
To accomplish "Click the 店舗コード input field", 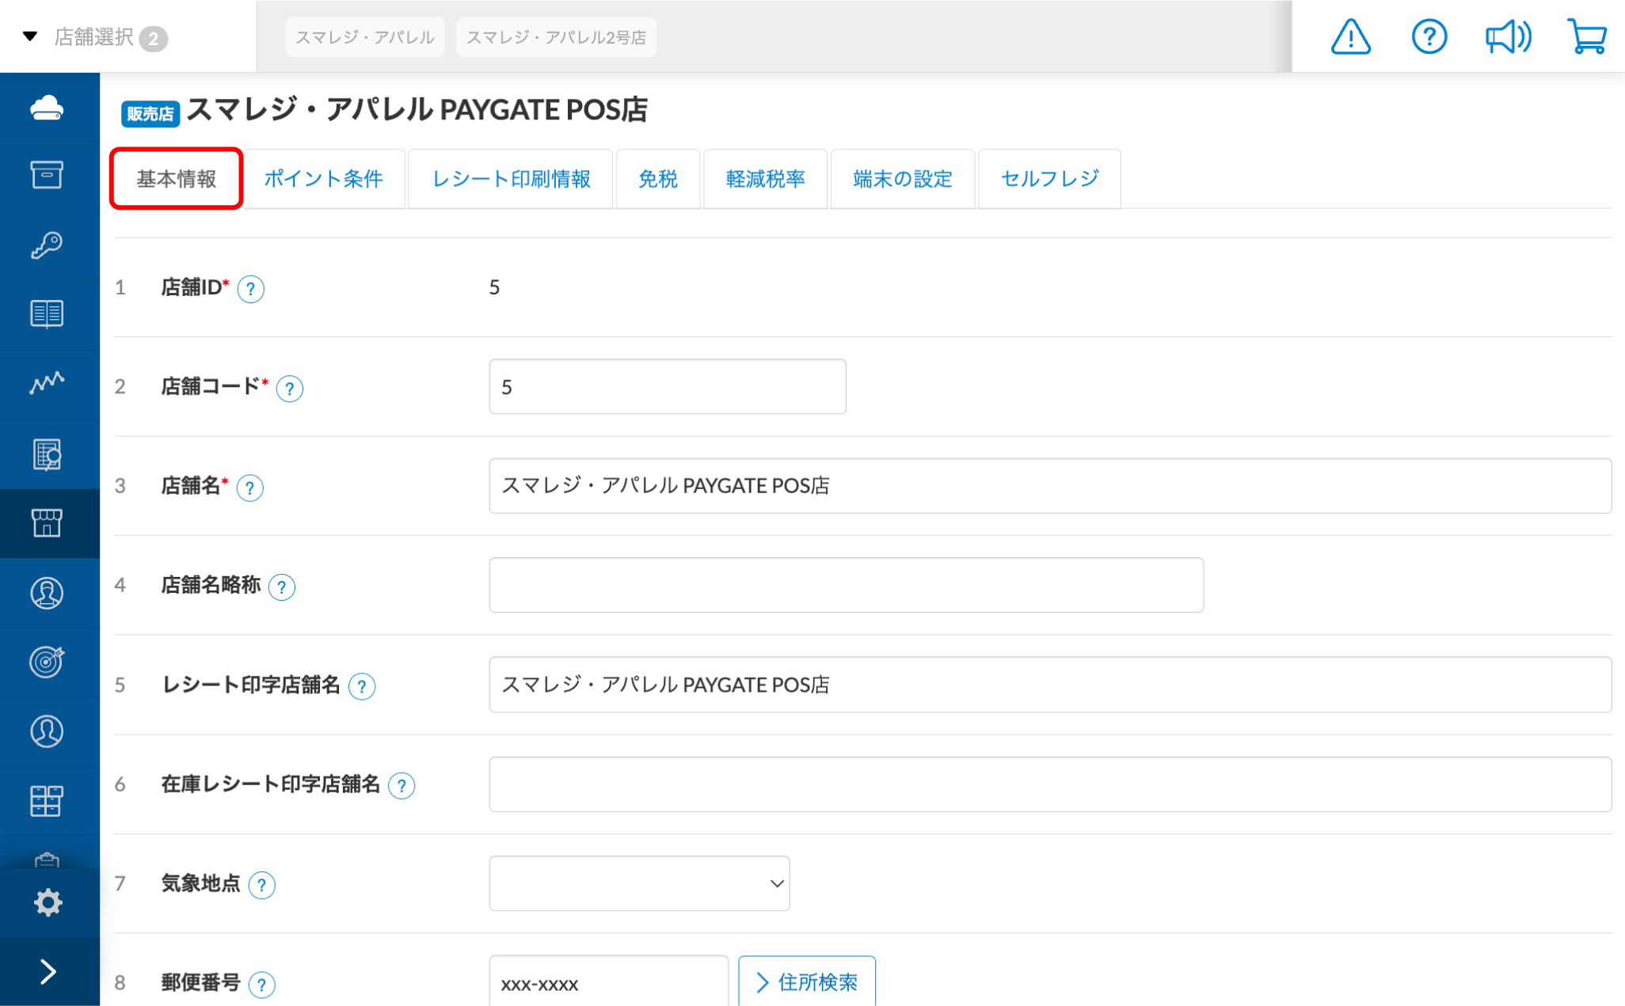I will pyautogui.click(x=668, y=386).
